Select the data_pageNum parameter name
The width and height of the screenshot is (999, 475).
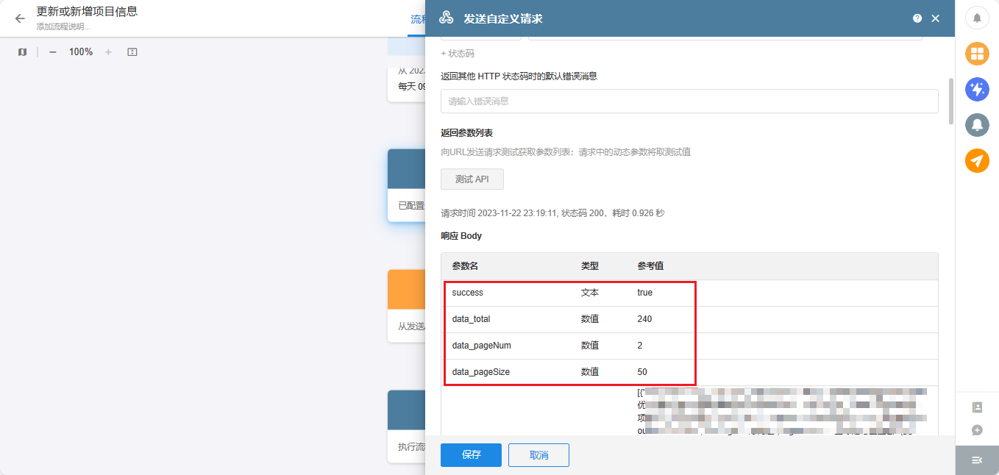coord(481,346)
